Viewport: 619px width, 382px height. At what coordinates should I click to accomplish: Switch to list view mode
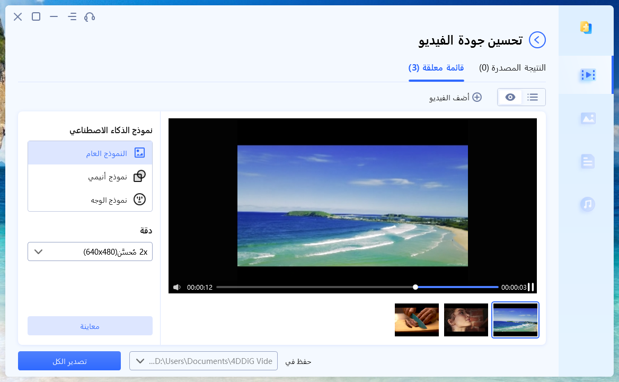[533, 97]
